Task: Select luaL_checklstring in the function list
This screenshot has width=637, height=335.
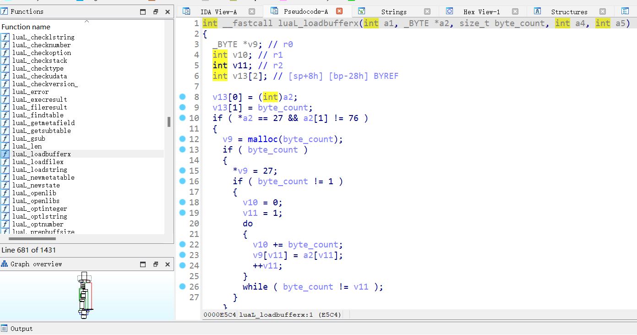Action: coord(43,37)
